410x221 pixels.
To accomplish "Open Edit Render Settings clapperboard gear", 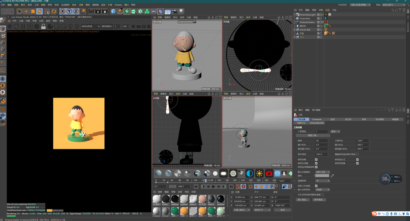I will point(105,11).
